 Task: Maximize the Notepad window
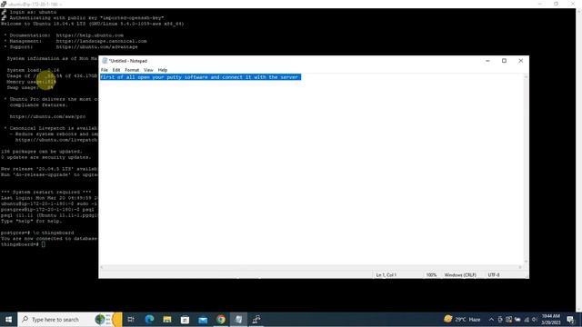point(504,61)
